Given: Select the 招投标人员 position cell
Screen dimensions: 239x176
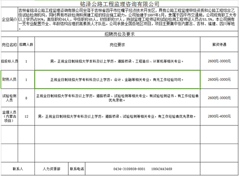Looking at the screenshot, I should 10,61.
